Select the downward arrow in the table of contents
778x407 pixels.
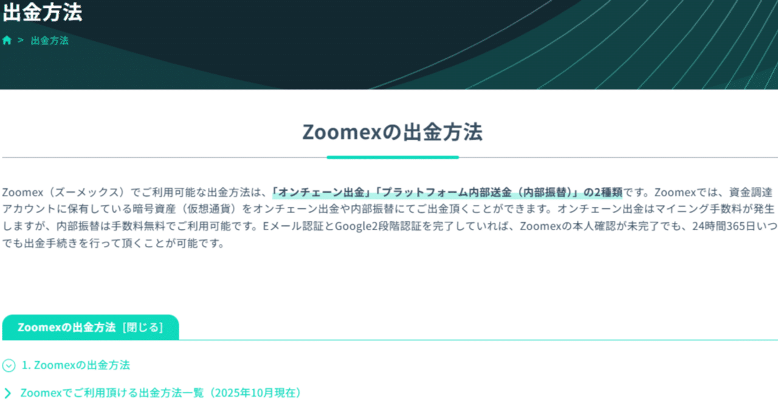[8, 366]
